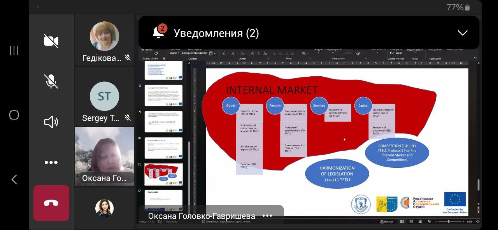Start Slide Show from status bar icon
This screenshot has height=230, width=498.
[429, 222]
